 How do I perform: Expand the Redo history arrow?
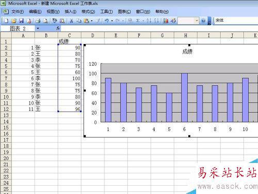tap(123, 21)
